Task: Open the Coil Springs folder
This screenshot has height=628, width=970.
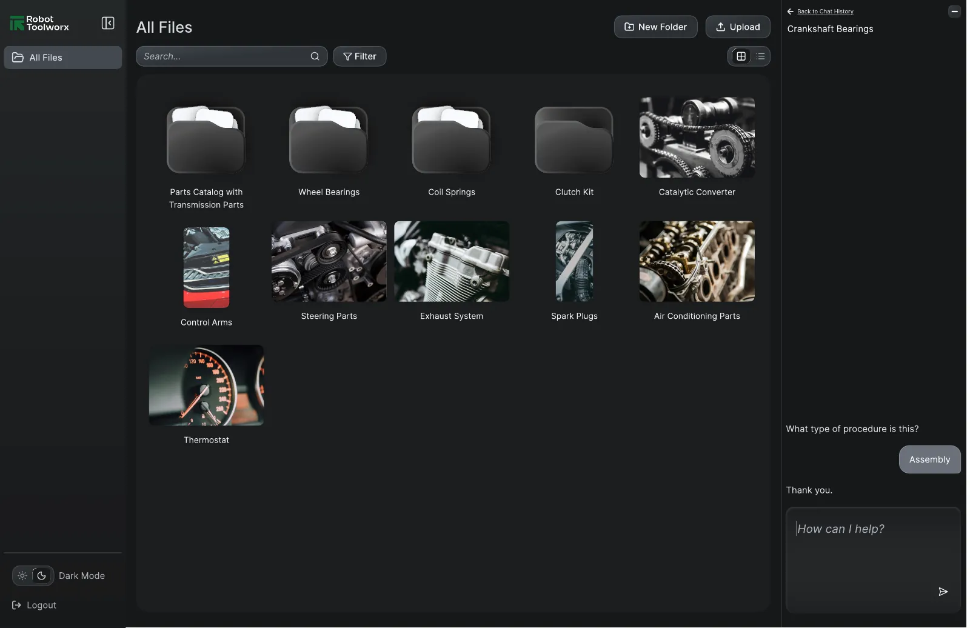Action: [x=451, y=140]
